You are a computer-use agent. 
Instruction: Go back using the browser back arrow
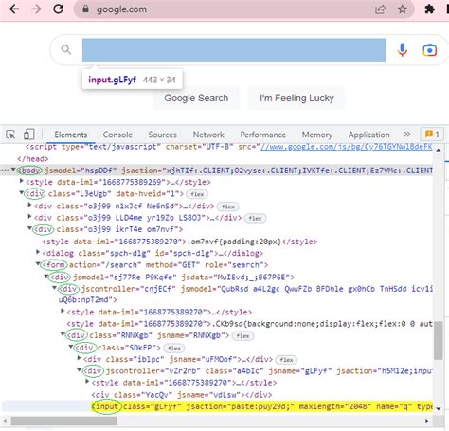coord(14,9)
